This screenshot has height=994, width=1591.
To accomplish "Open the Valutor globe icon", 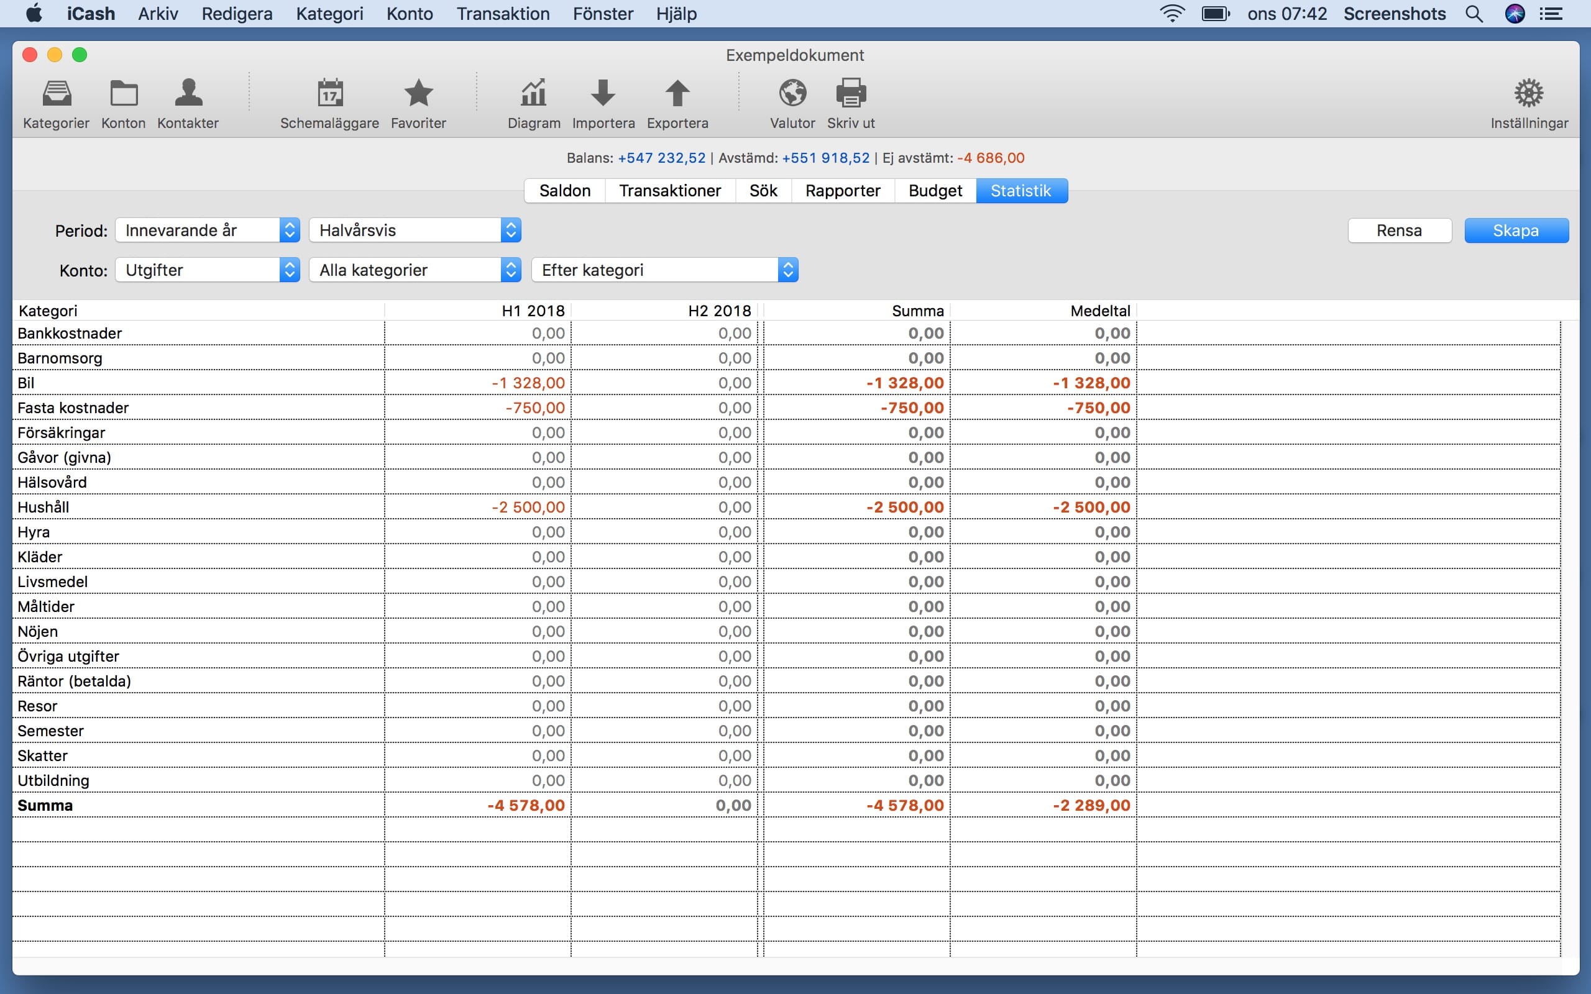I will (x=792, y=94).
